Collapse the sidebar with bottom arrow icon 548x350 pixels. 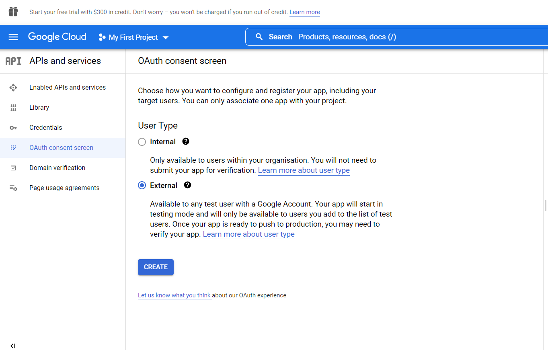13,346
